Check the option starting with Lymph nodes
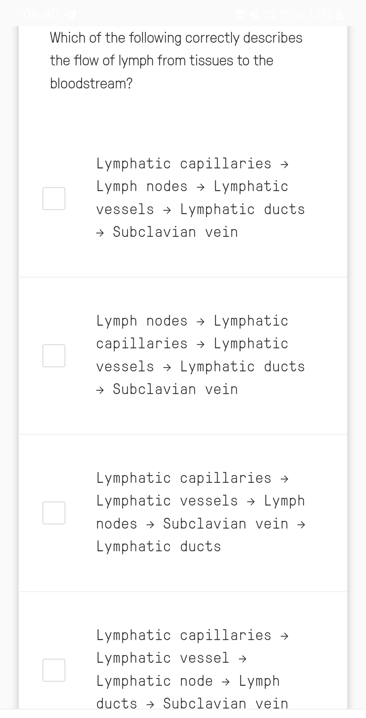Image resolution: width=366 pixels, height=718 pixels. [x=54, y=355]
